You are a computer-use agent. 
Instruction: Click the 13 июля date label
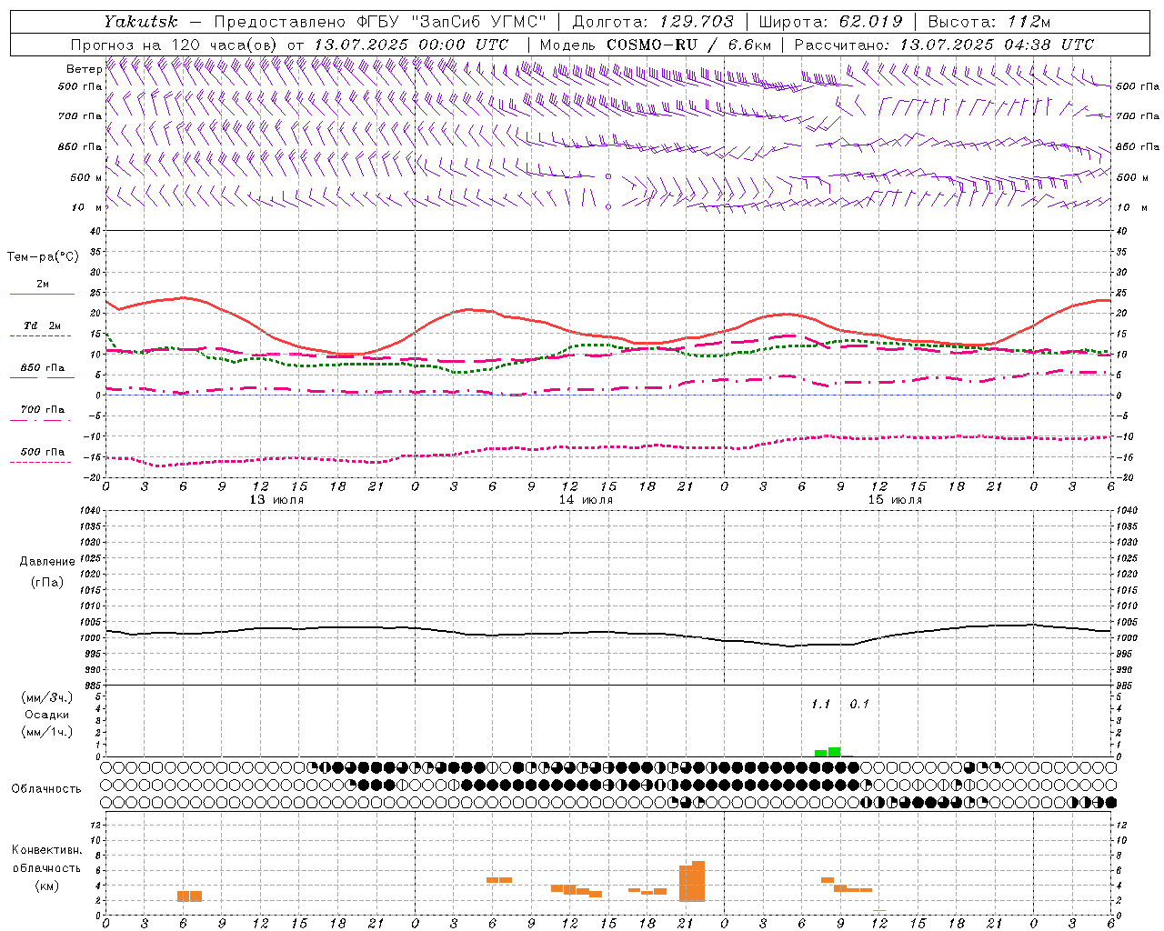tap(276, 500)
